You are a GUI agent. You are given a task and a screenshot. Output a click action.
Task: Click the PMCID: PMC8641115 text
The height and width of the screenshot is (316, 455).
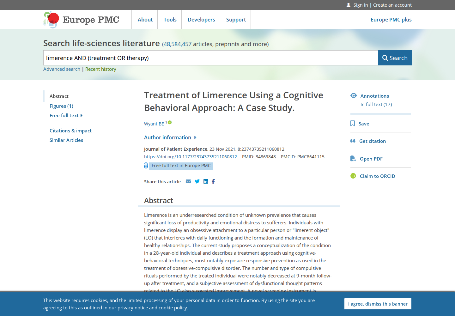click(303, 157)
